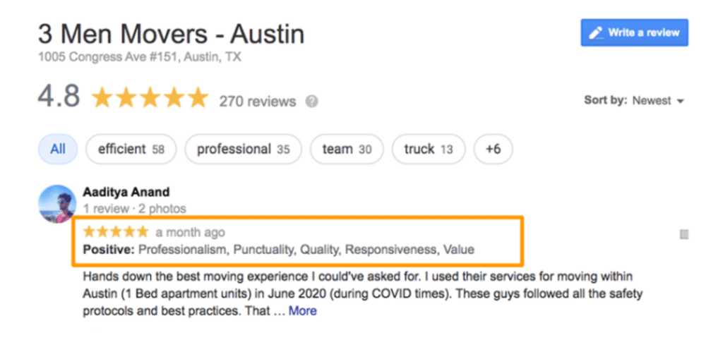Click the overall 4.8 rating stars
The height and width of the screenshot is (359, 723).
click(150, 97)
